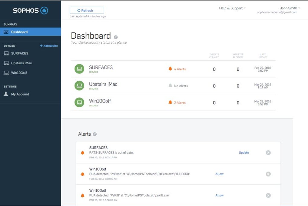
Task: Click Update for the SURFACE3 alert
Action: click(244, 152)
